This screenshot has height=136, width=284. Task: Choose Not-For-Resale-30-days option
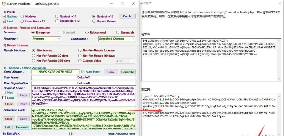(x=33, y=56)
